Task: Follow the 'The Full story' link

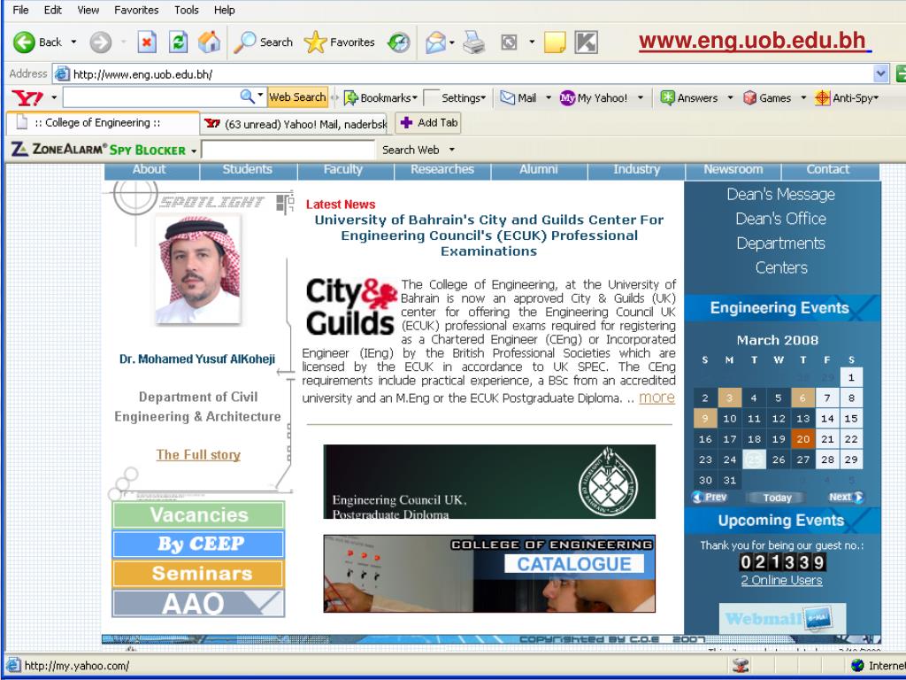Action: (x=198, y=455)
